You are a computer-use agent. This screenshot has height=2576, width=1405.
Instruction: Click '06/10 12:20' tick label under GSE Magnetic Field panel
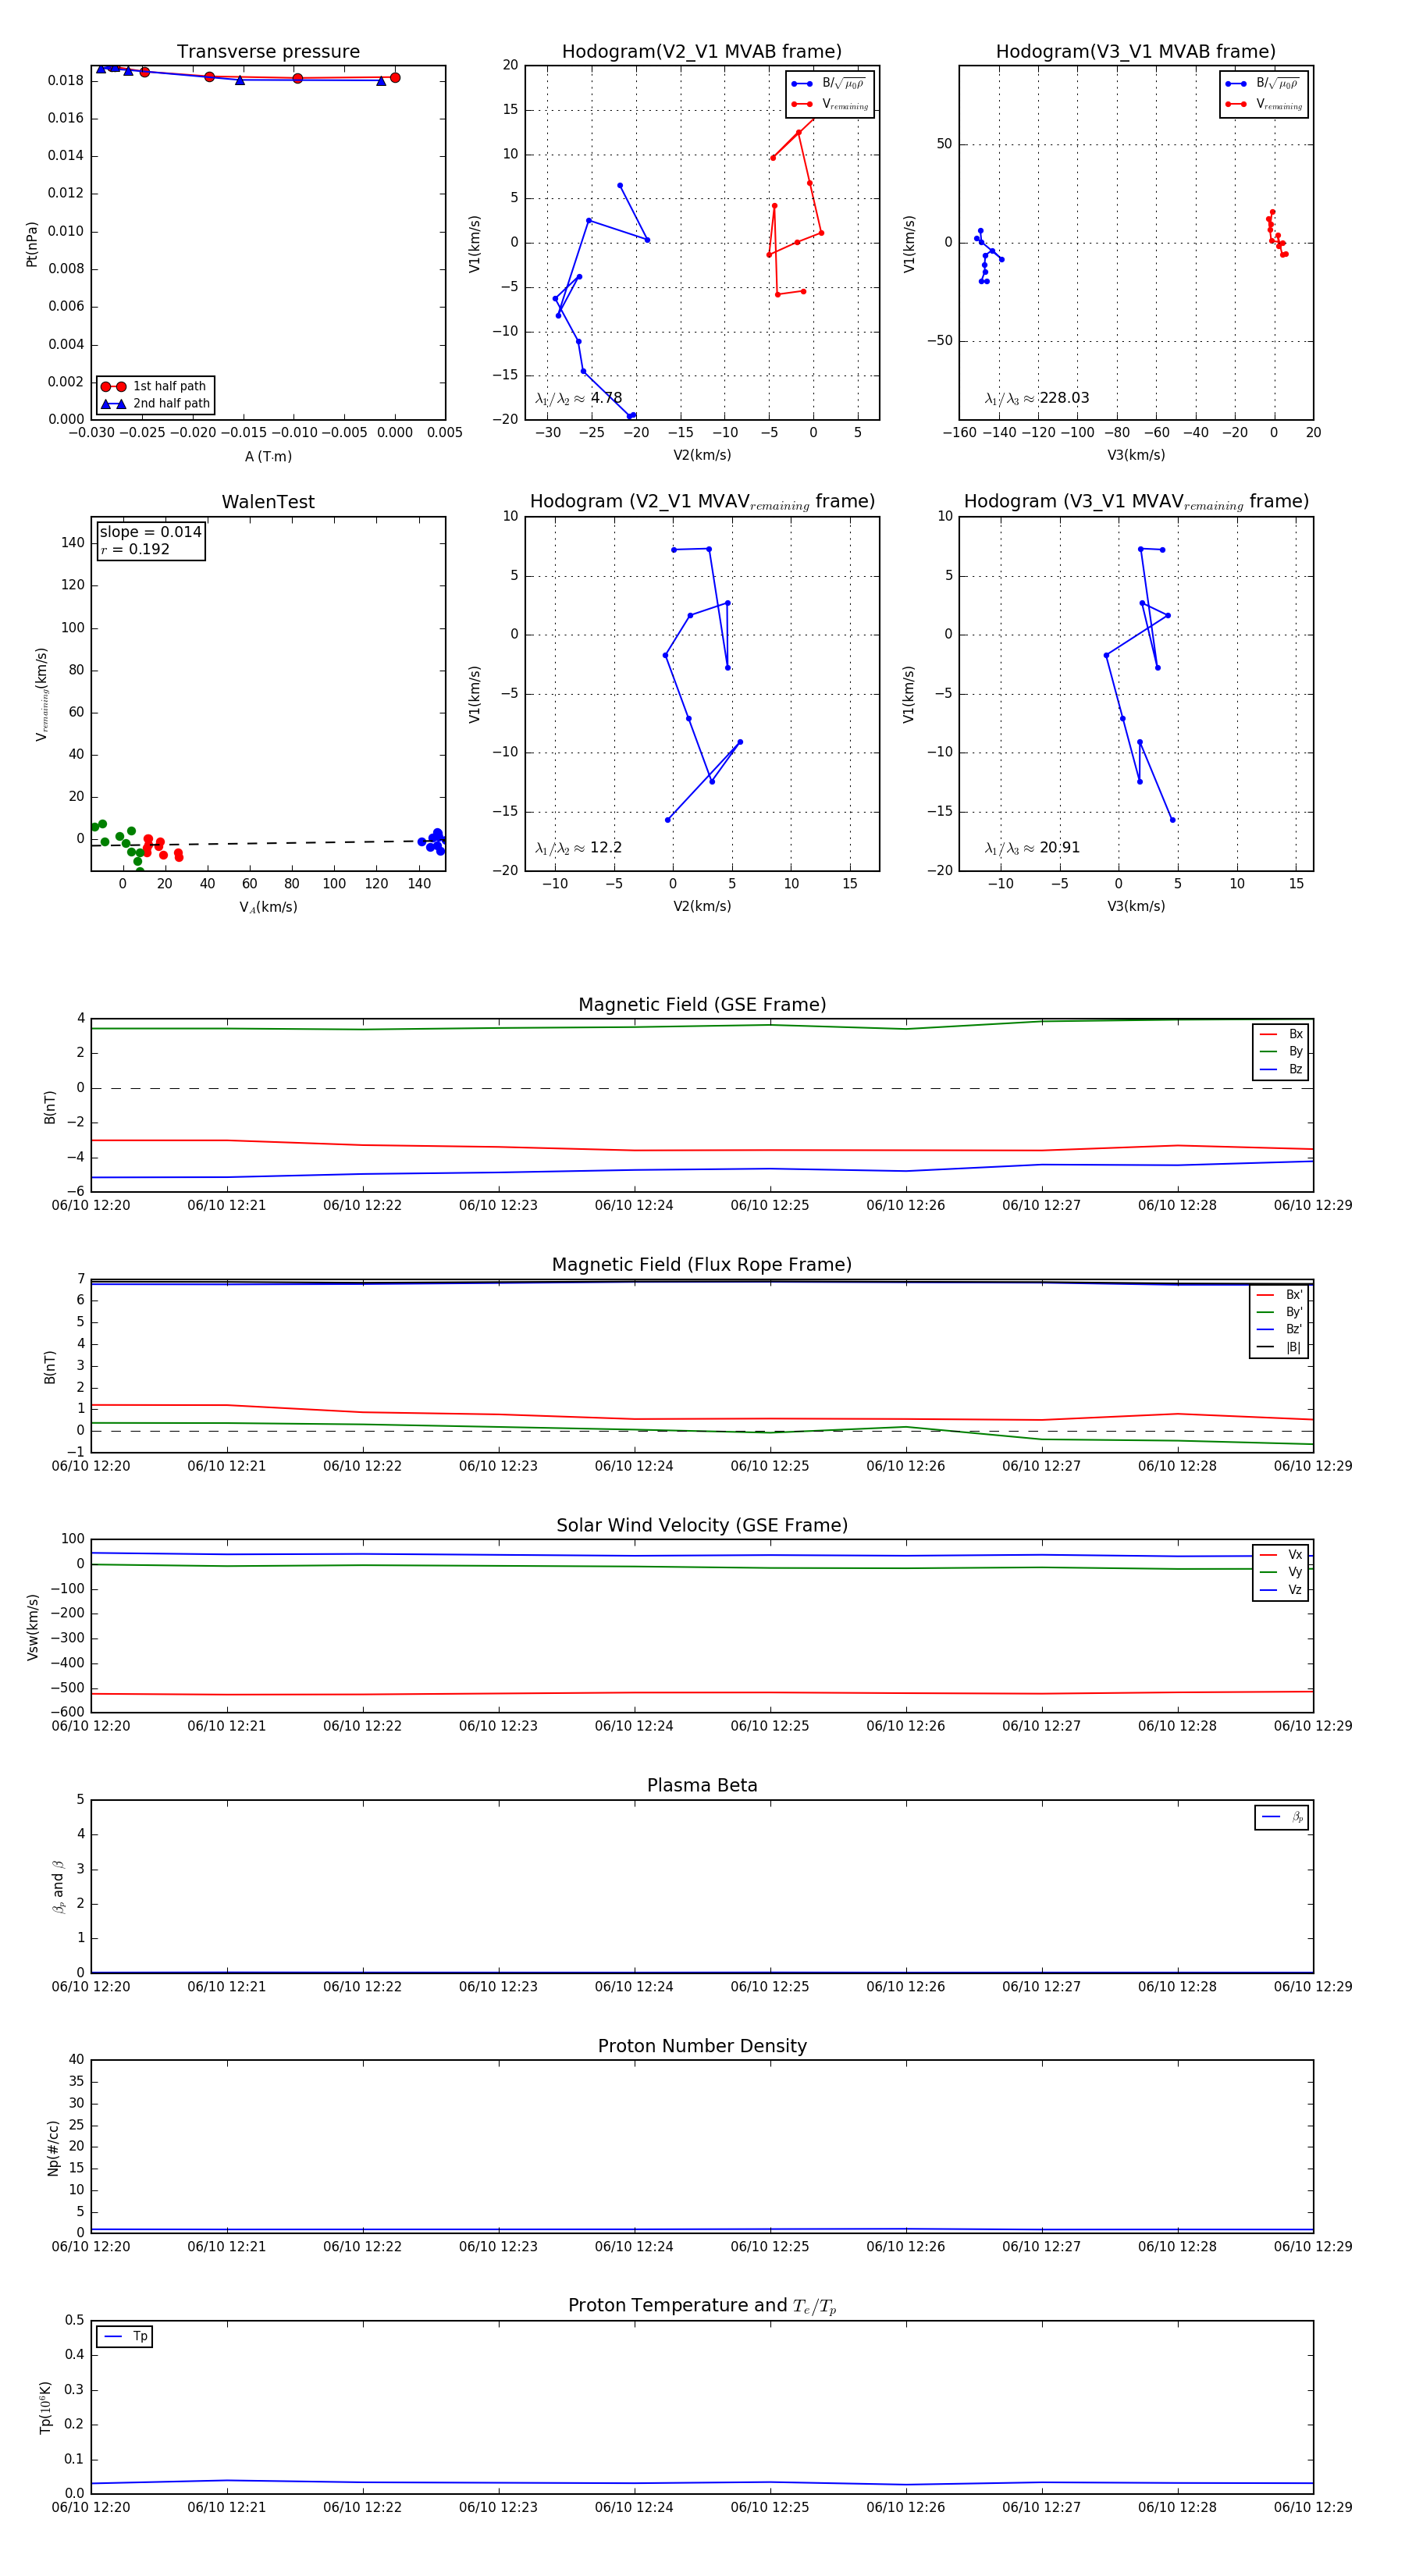pos(91,1206)
